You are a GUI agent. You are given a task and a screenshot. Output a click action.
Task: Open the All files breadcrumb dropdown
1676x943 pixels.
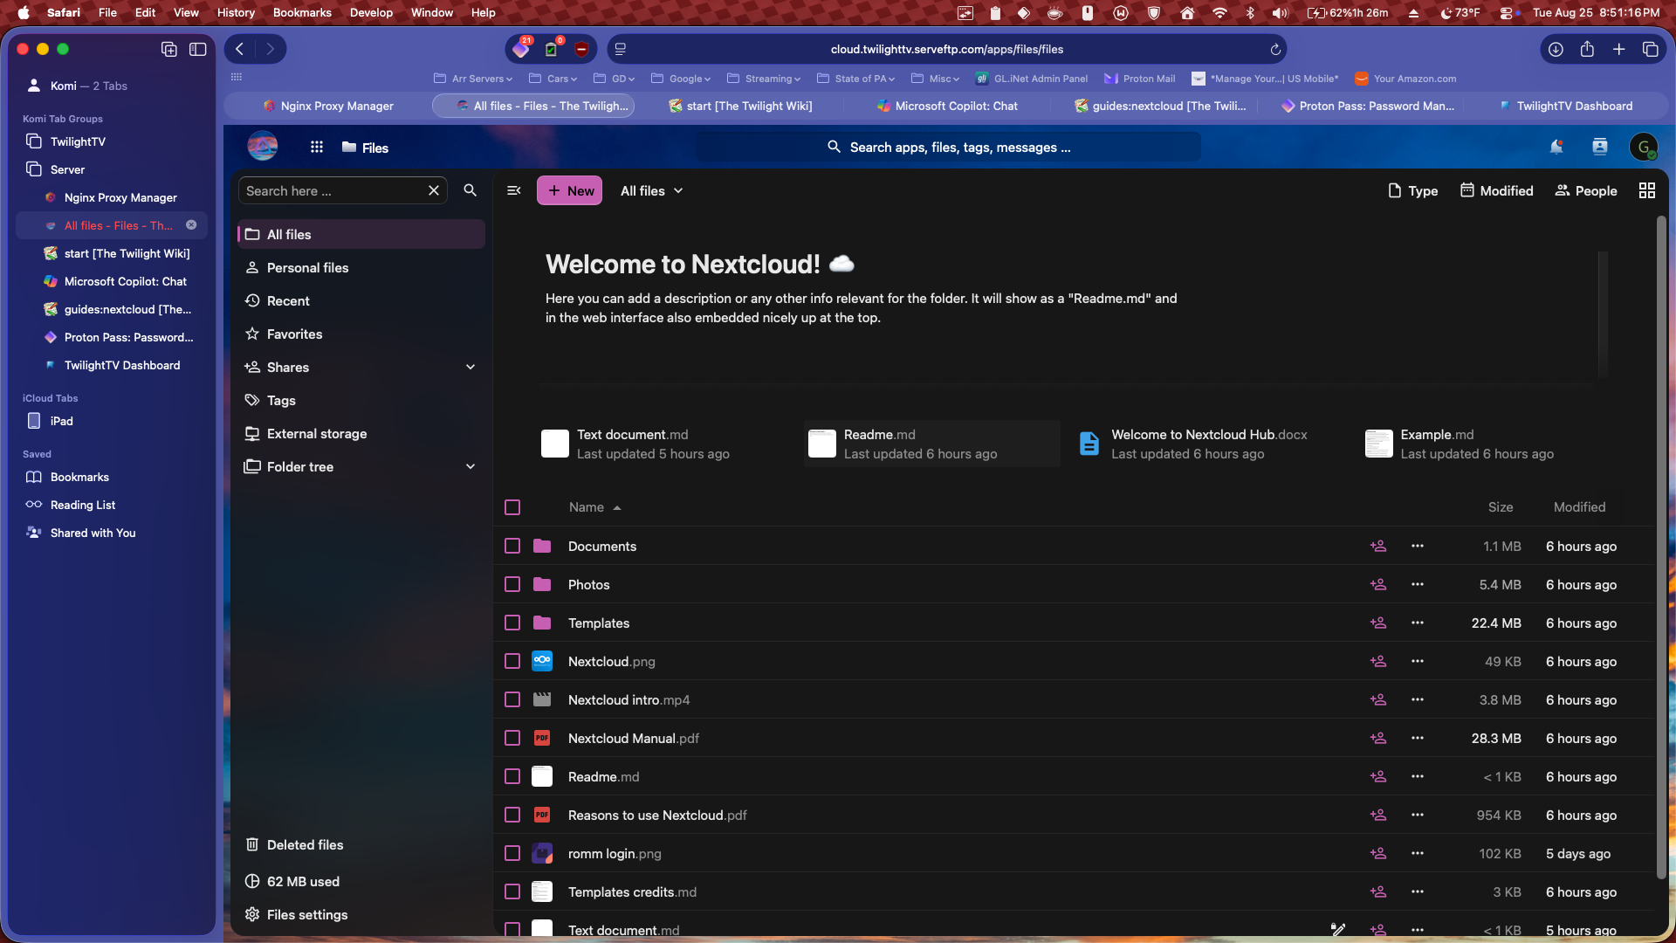(652, 190)
